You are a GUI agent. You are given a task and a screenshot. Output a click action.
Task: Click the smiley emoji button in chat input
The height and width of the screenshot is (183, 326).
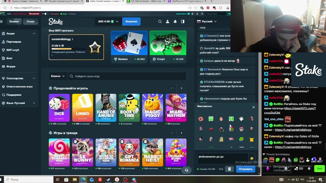click(252, 159)
